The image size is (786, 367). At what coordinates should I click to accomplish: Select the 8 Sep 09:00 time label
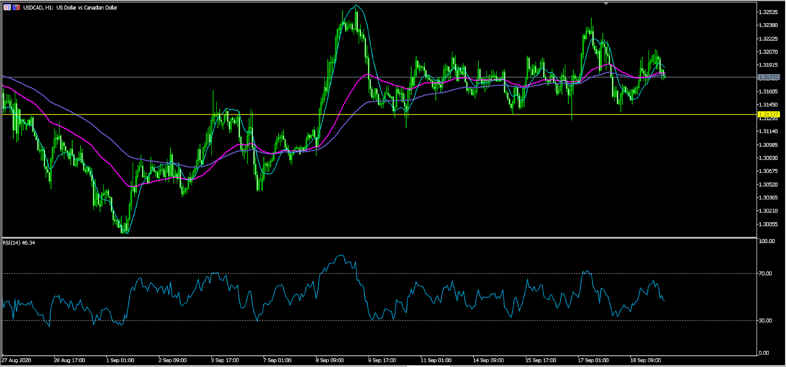coord(330,360)
